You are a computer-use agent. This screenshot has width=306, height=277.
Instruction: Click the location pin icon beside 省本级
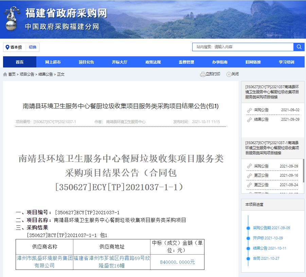pyautogui.click(x=7, y=47)
